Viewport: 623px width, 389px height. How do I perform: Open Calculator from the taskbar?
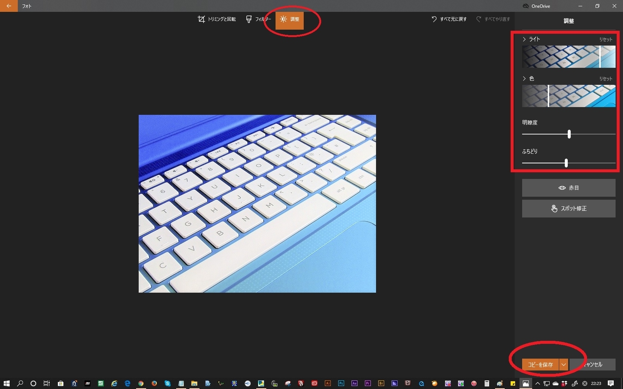point(487,384)
